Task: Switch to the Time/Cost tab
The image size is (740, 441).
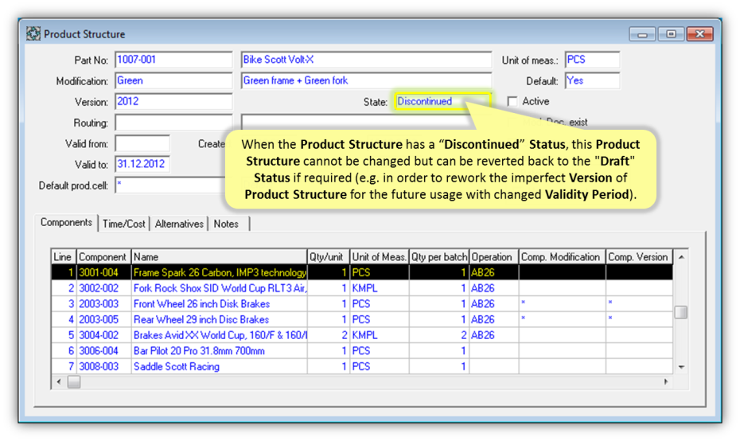Action: tap(124, 224)
